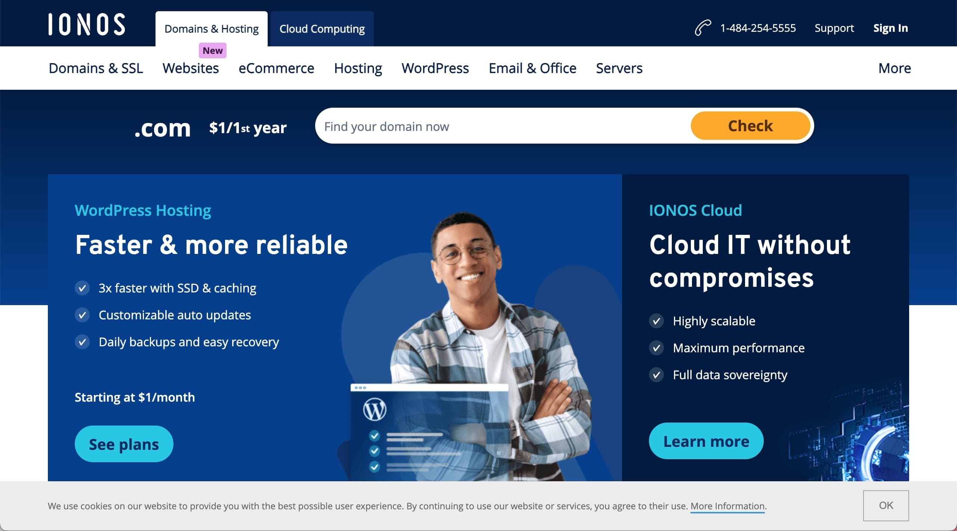957x531 pixels.
Task: Click the phone handset icon
Action: [x=702, y=28]
